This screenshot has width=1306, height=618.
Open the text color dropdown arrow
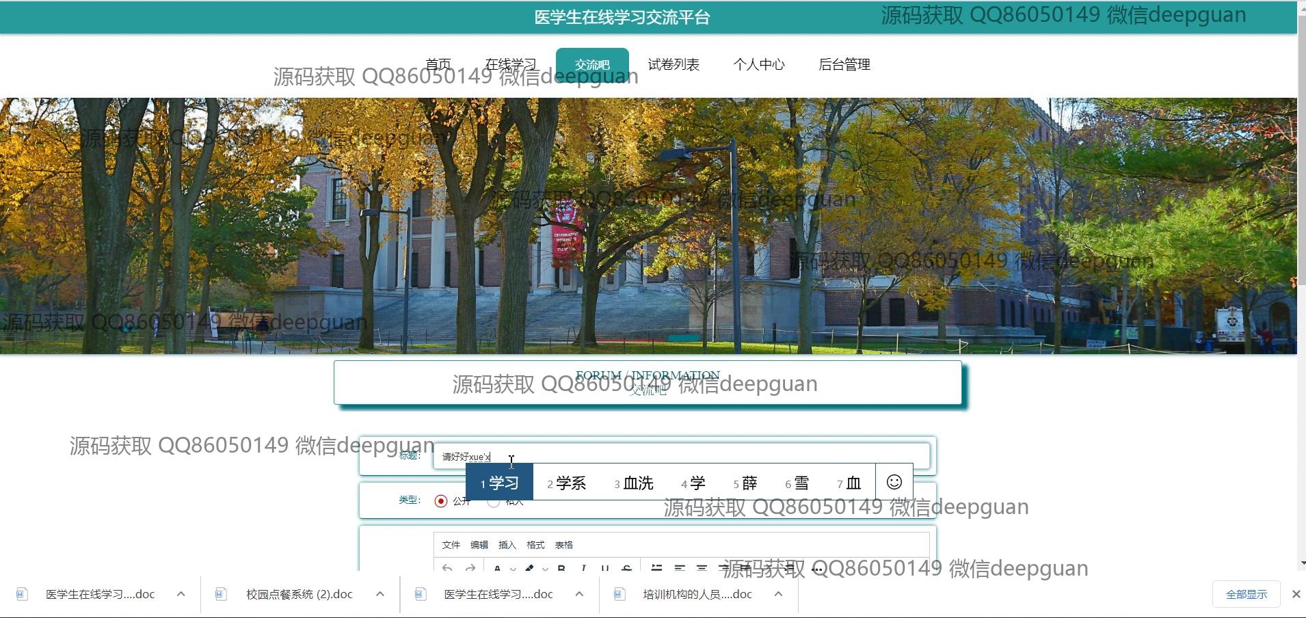pos(513,569)
